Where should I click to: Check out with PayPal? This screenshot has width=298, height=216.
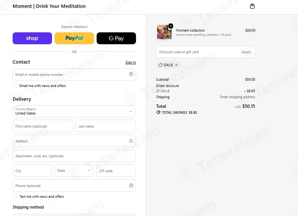74,38
